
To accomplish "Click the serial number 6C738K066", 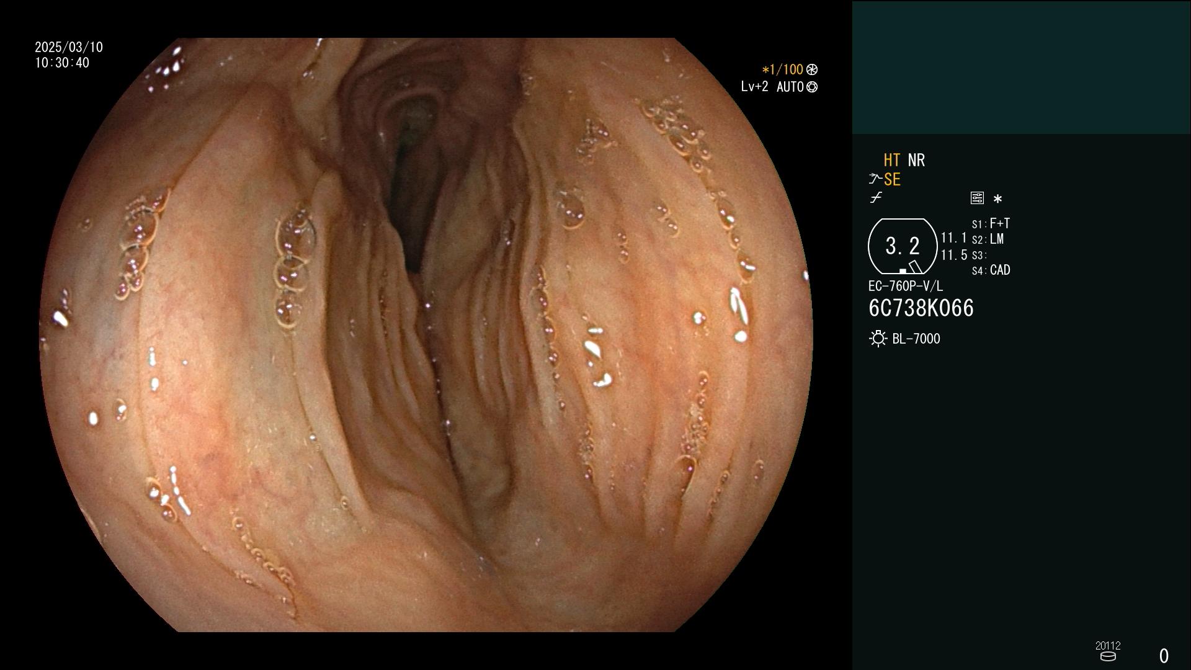I will click(921, 308).
